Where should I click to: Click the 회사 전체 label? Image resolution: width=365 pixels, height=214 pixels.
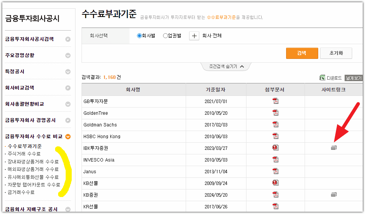[x=212, y=35]
